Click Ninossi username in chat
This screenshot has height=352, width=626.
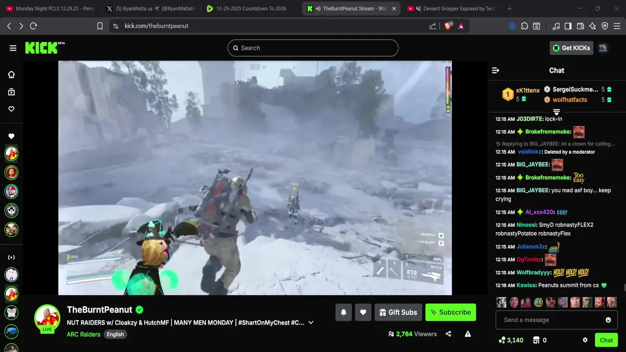[x=526, y=225]
